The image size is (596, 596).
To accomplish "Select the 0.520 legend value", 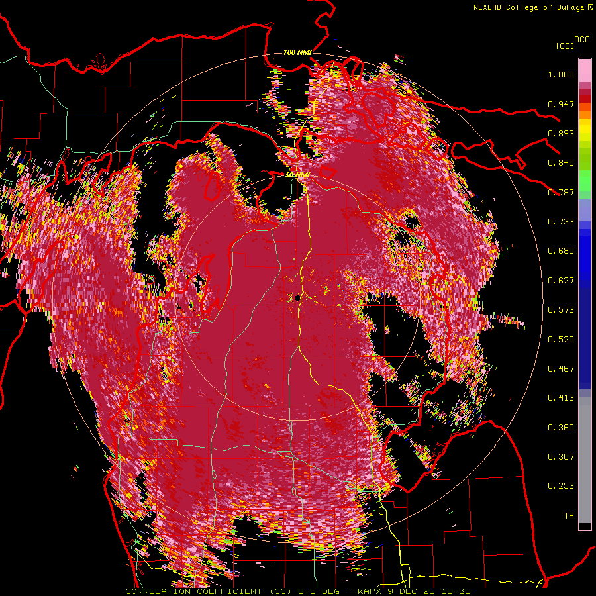I will pyautogui.click(x=561, y=340).
